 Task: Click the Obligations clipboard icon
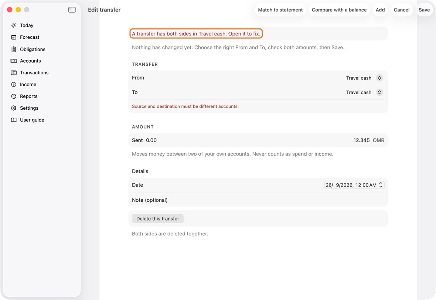(x=14, y=49)
